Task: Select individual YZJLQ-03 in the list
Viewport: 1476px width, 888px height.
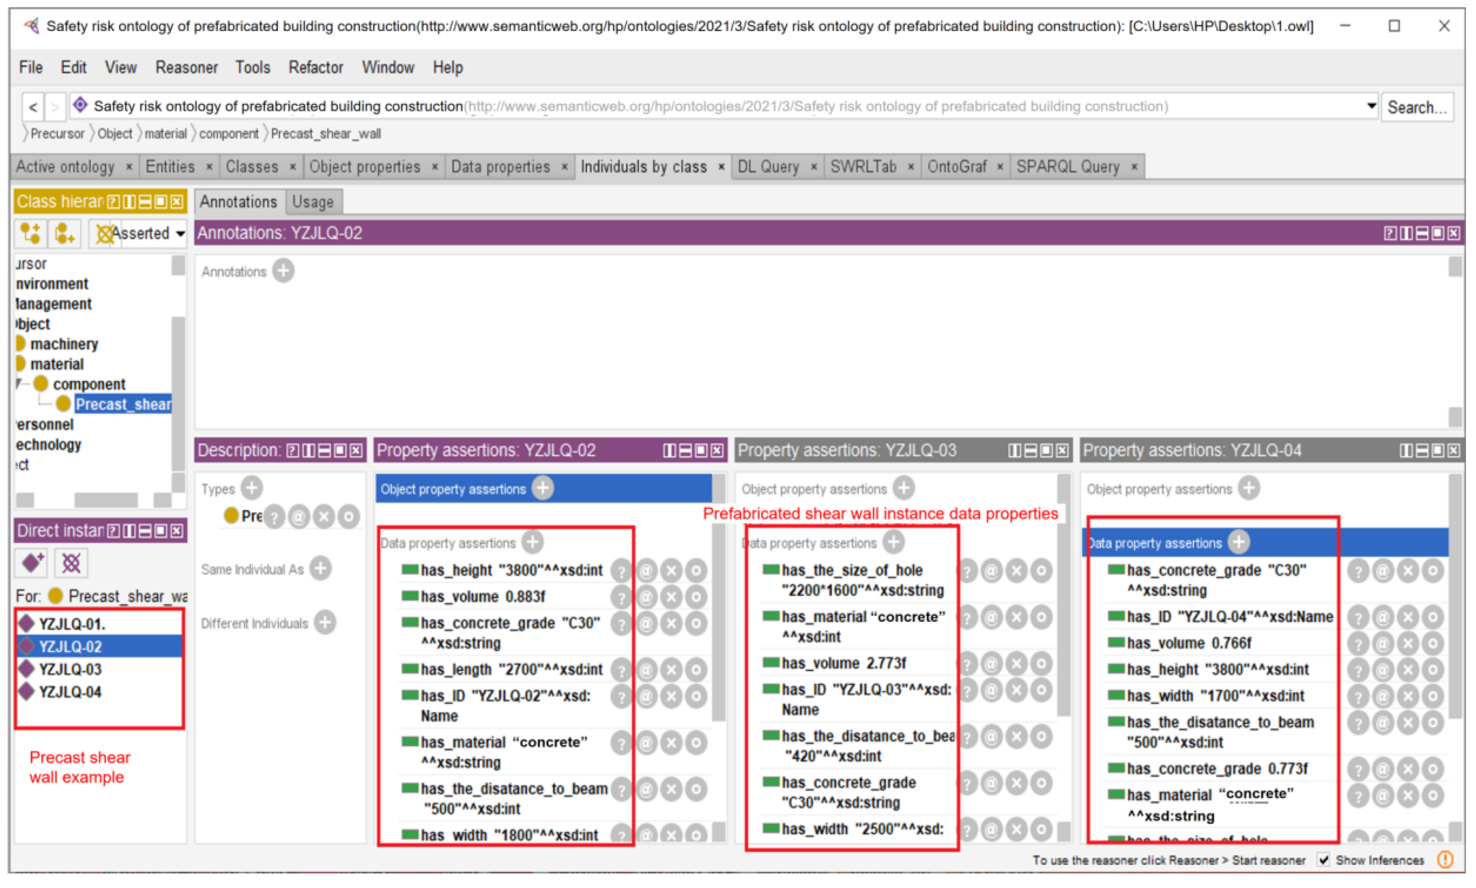Action: point(70,669)
